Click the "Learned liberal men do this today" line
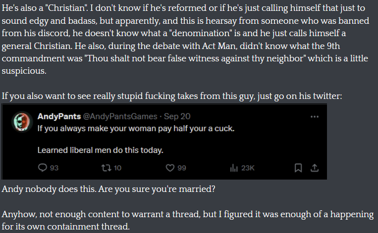The width and height of the screenshot is (378, 233). 100,150
